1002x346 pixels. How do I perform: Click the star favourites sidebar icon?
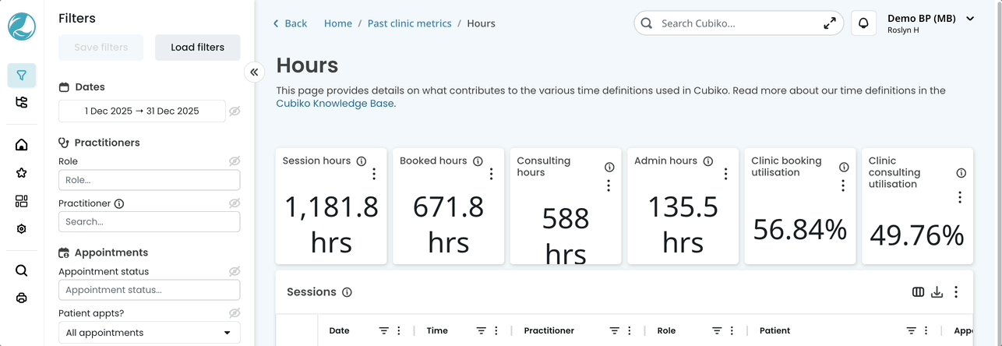pyautogui.click(x=22, y=173)
